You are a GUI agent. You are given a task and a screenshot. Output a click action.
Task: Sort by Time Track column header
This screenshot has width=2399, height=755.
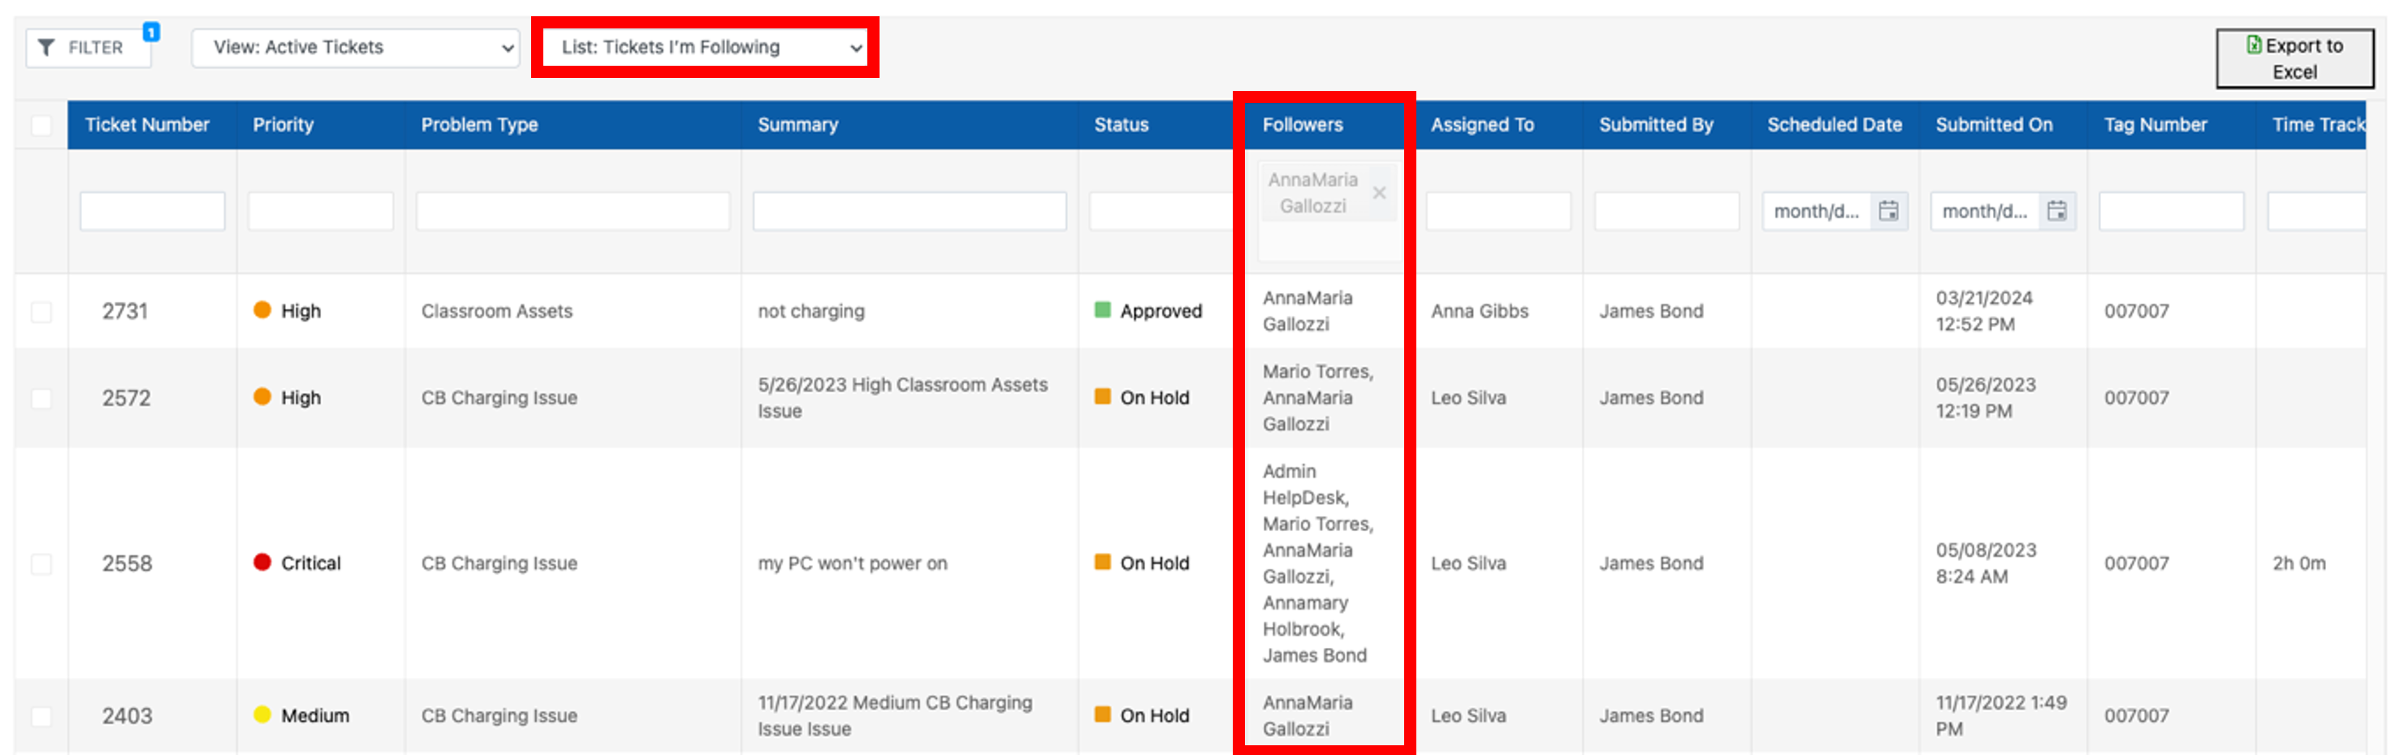(2319, 125)
